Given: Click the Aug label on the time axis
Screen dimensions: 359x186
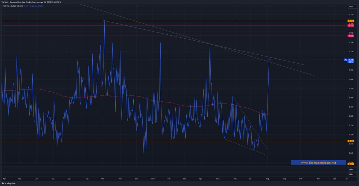Looking at the screenshot, I should click(267, 178).
